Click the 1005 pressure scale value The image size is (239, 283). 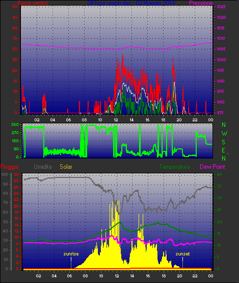(x=221, y=49)
